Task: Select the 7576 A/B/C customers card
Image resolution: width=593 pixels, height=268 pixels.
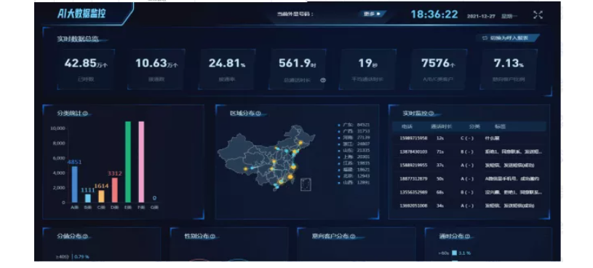Action: (438, 69)
